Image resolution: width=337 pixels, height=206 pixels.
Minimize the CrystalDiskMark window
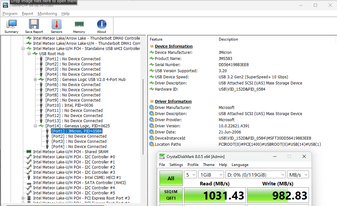pyautogui.click(x=275, y=156)
